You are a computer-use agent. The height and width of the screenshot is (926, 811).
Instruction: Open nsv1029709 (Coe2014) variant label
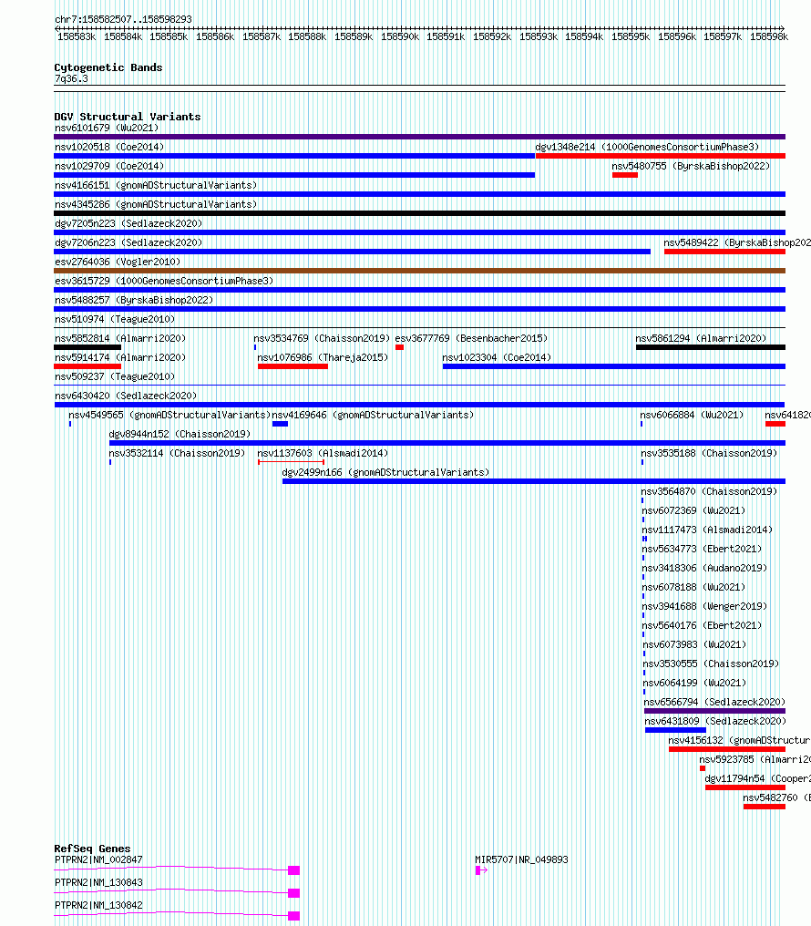tap(109, 167)
